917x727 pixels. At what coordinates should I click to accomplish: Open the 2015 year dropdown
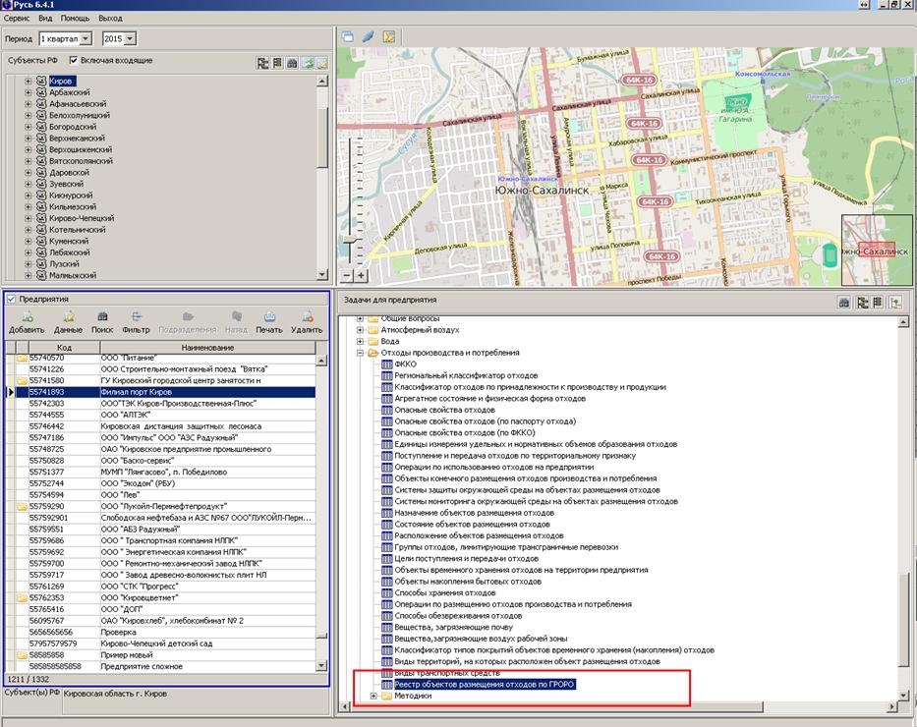131,38
